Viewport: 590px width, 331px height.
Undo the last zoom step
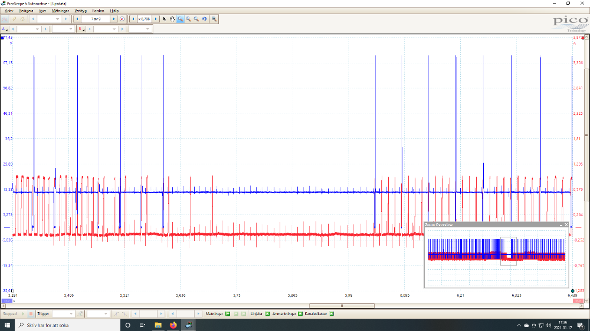coord(204,19)
